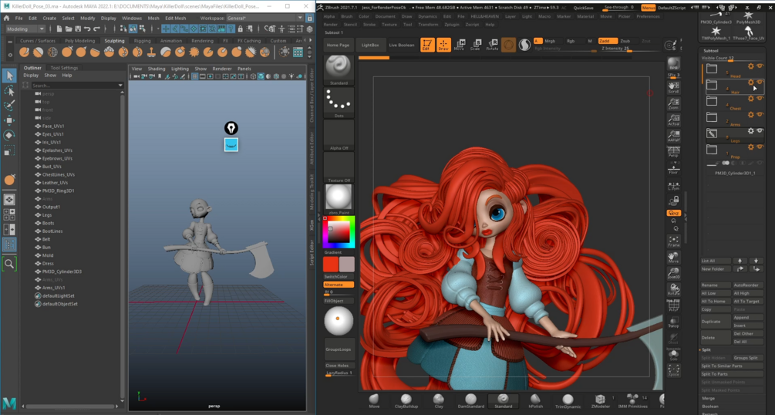Open the ZModeler brush in ZBrush

(600, 400)
